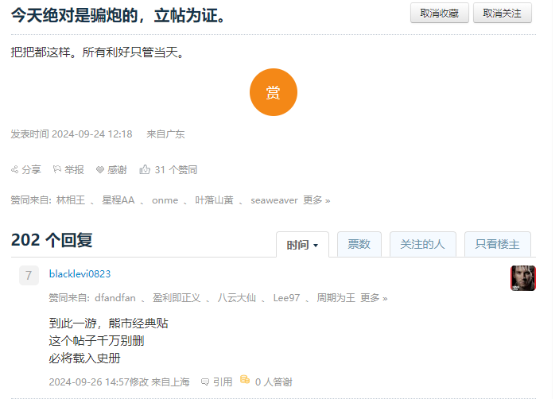Toggle 取消关注 button
559x399 pixels.
pos(502,13)
